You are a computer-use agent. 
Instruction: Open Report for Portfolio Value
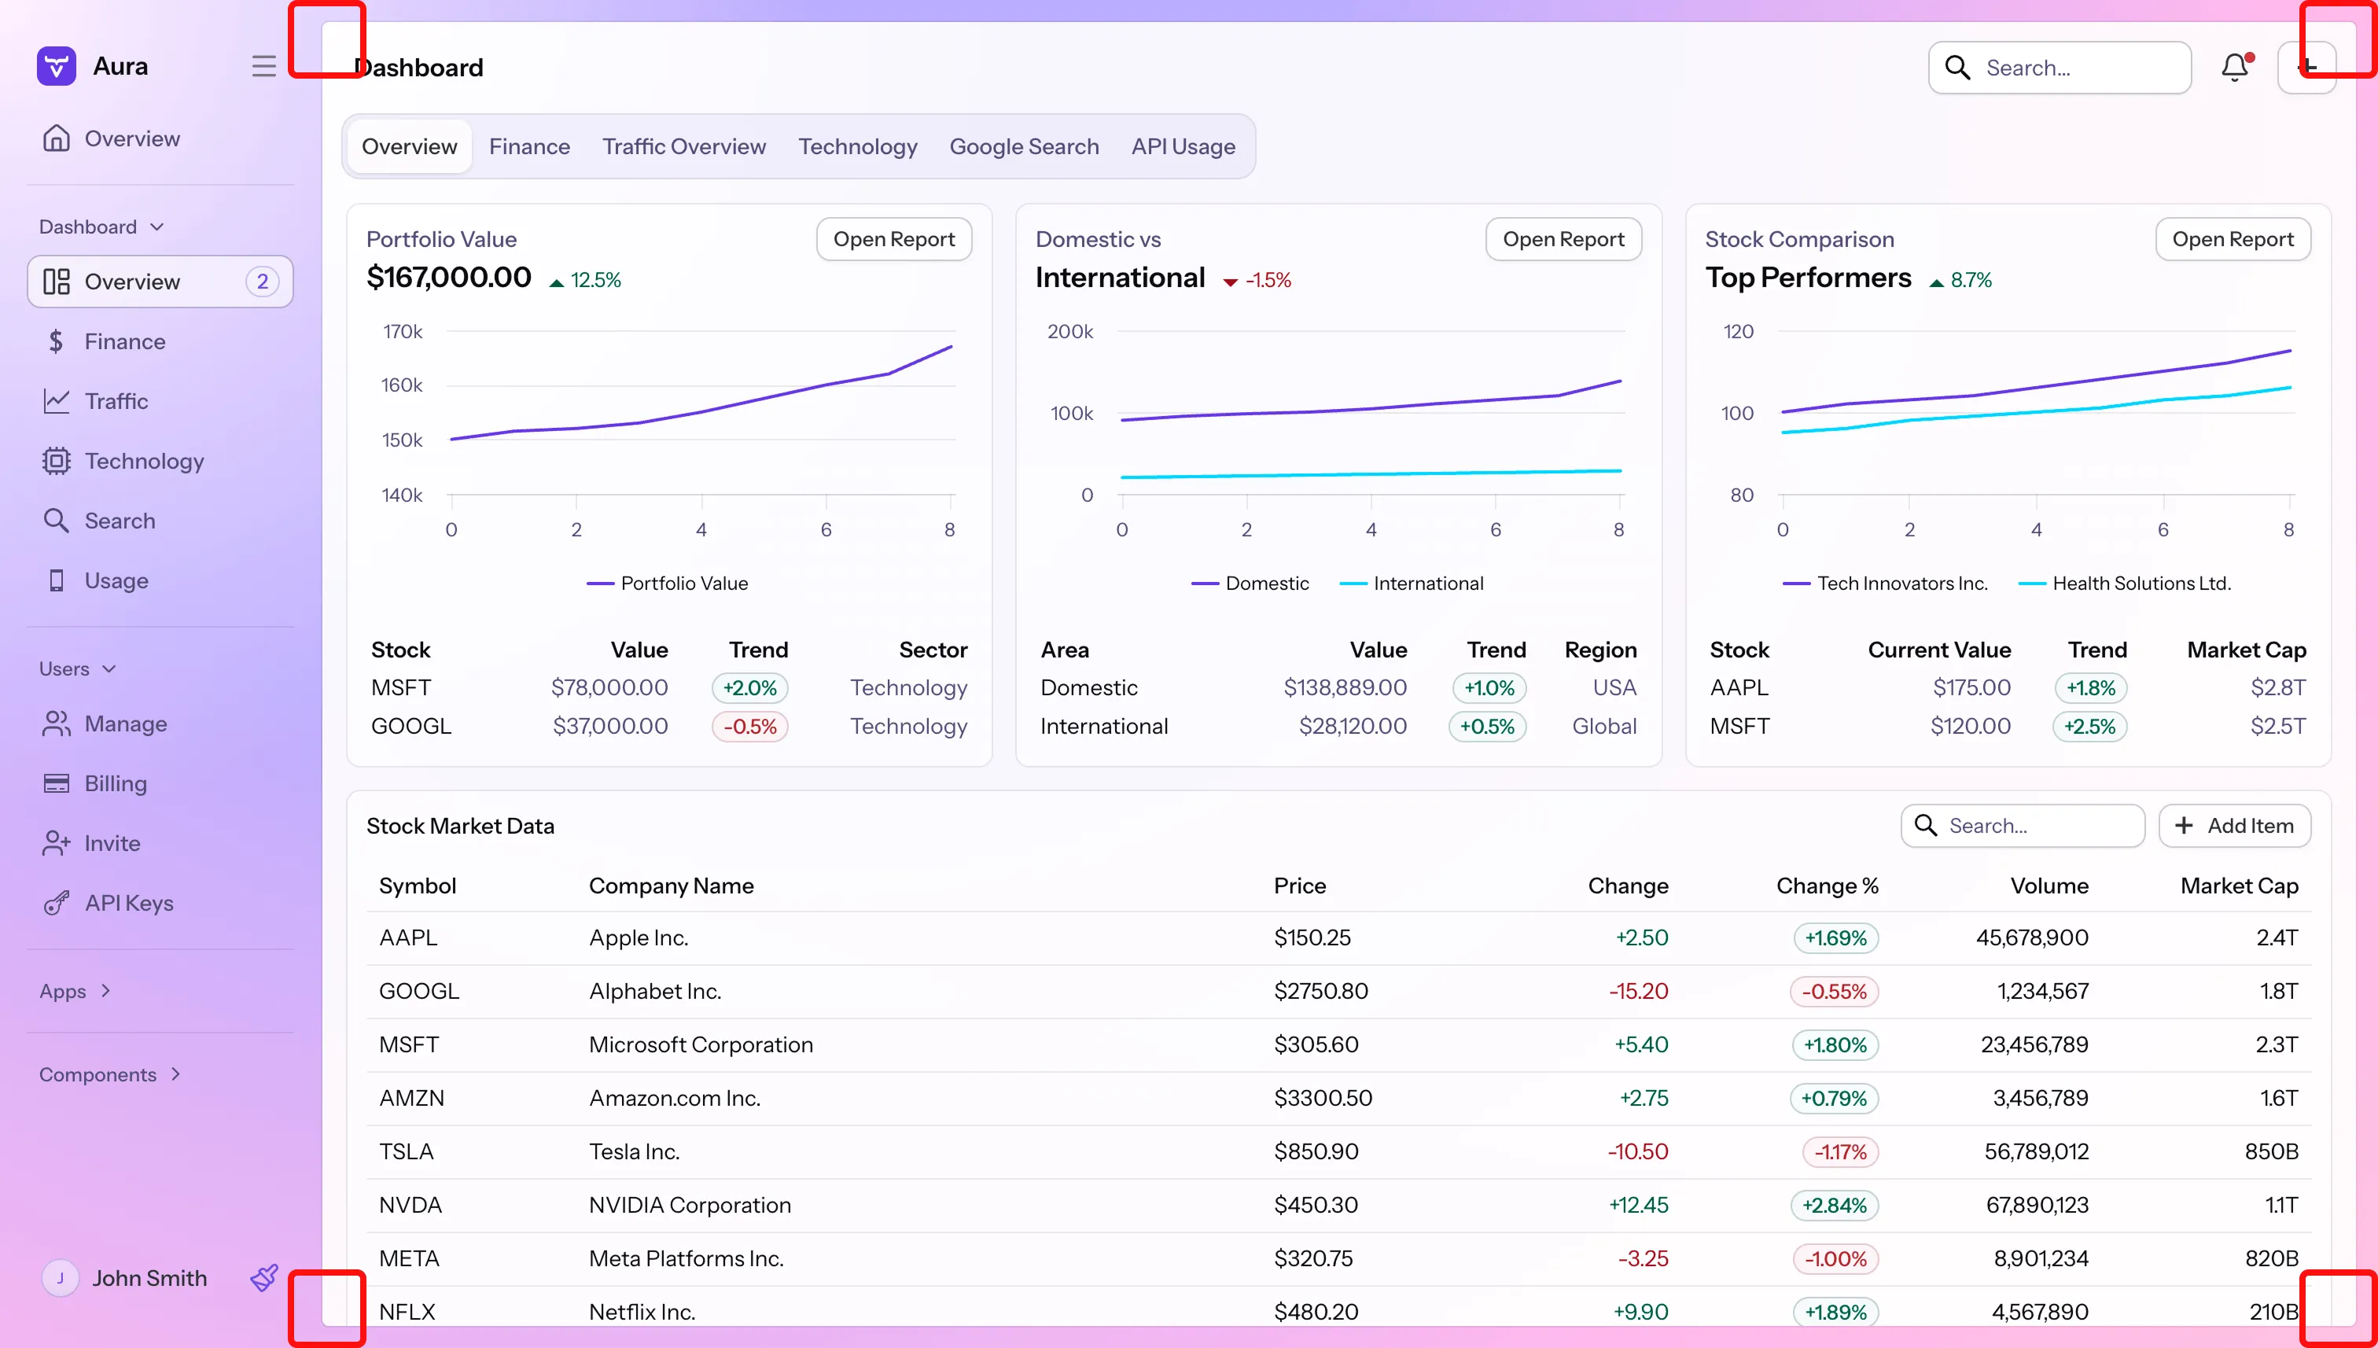(893, 239)
